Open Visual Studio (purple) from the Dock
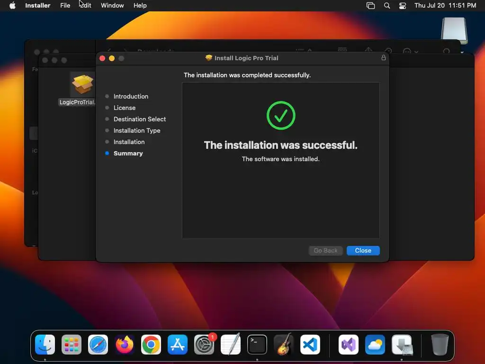Screen dimensions: 485x364 349,345
